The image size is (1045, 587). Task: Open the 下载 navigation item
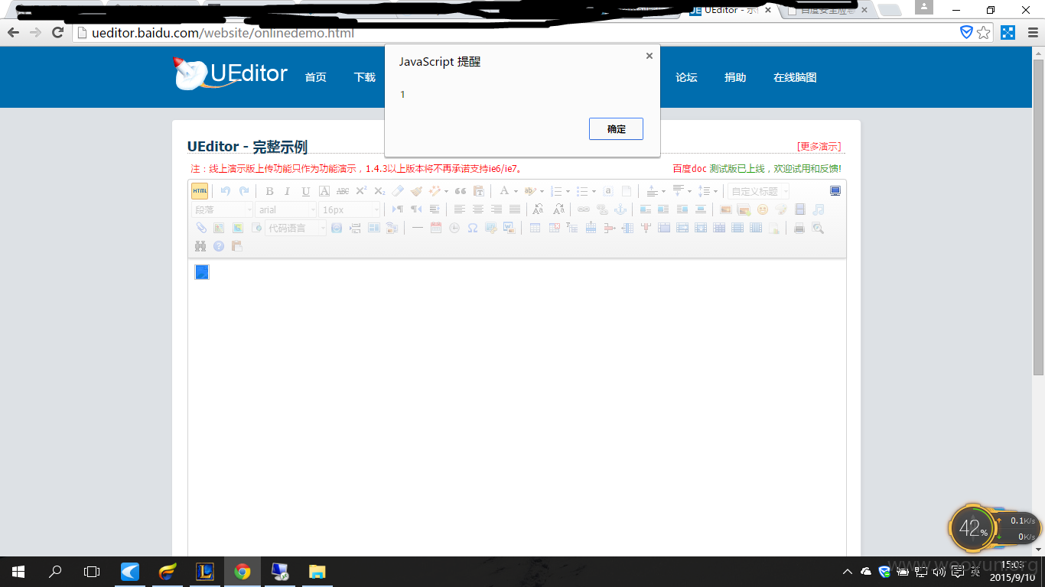pyautogui.click(x=365, y=77)
